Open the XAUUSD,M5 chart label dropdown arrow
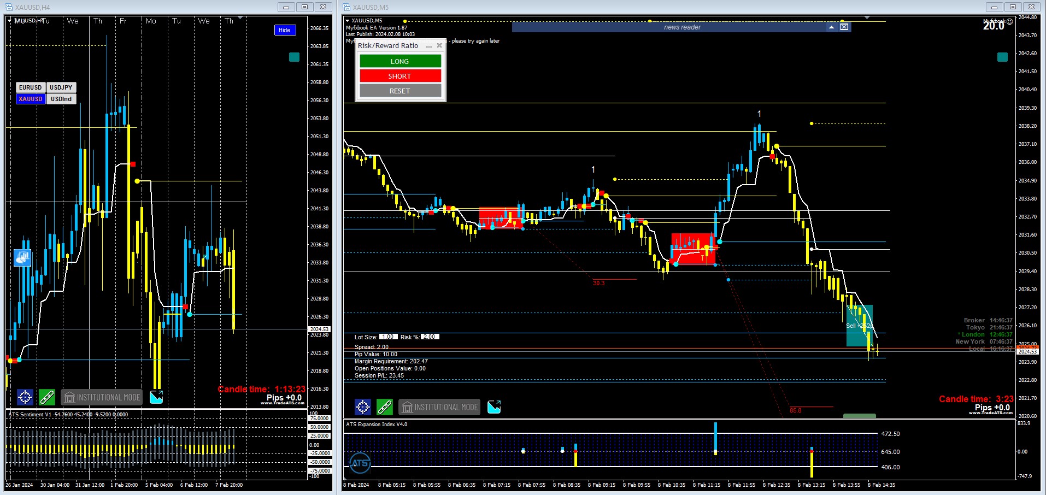Viewport: 1046px width, 495px height. [348, 21]
